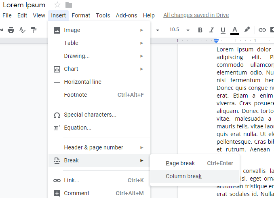Select the paint format tool

[x=34, y=30]
